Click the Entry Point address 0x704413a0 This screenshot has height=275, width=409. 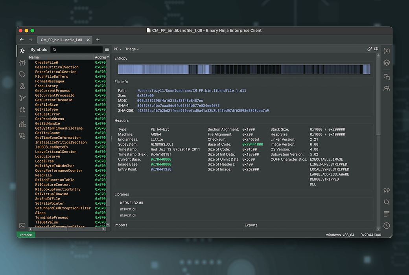pyautogui.click(x=160, y=169)
